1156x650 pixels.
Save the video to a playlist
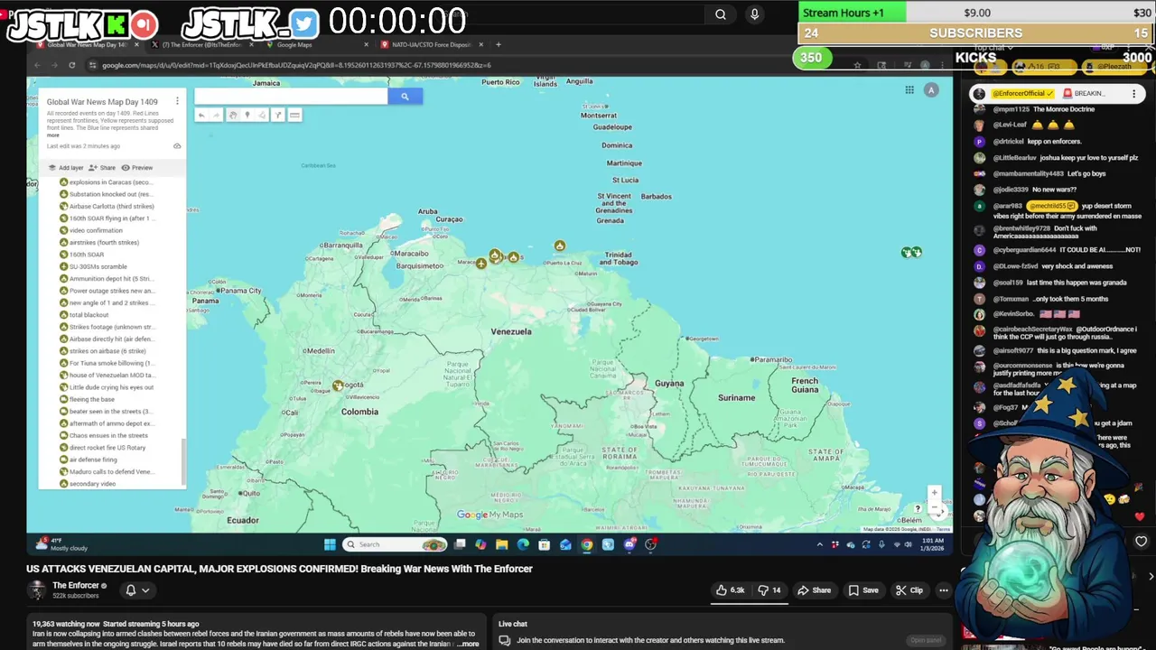(x=862, y=590)
